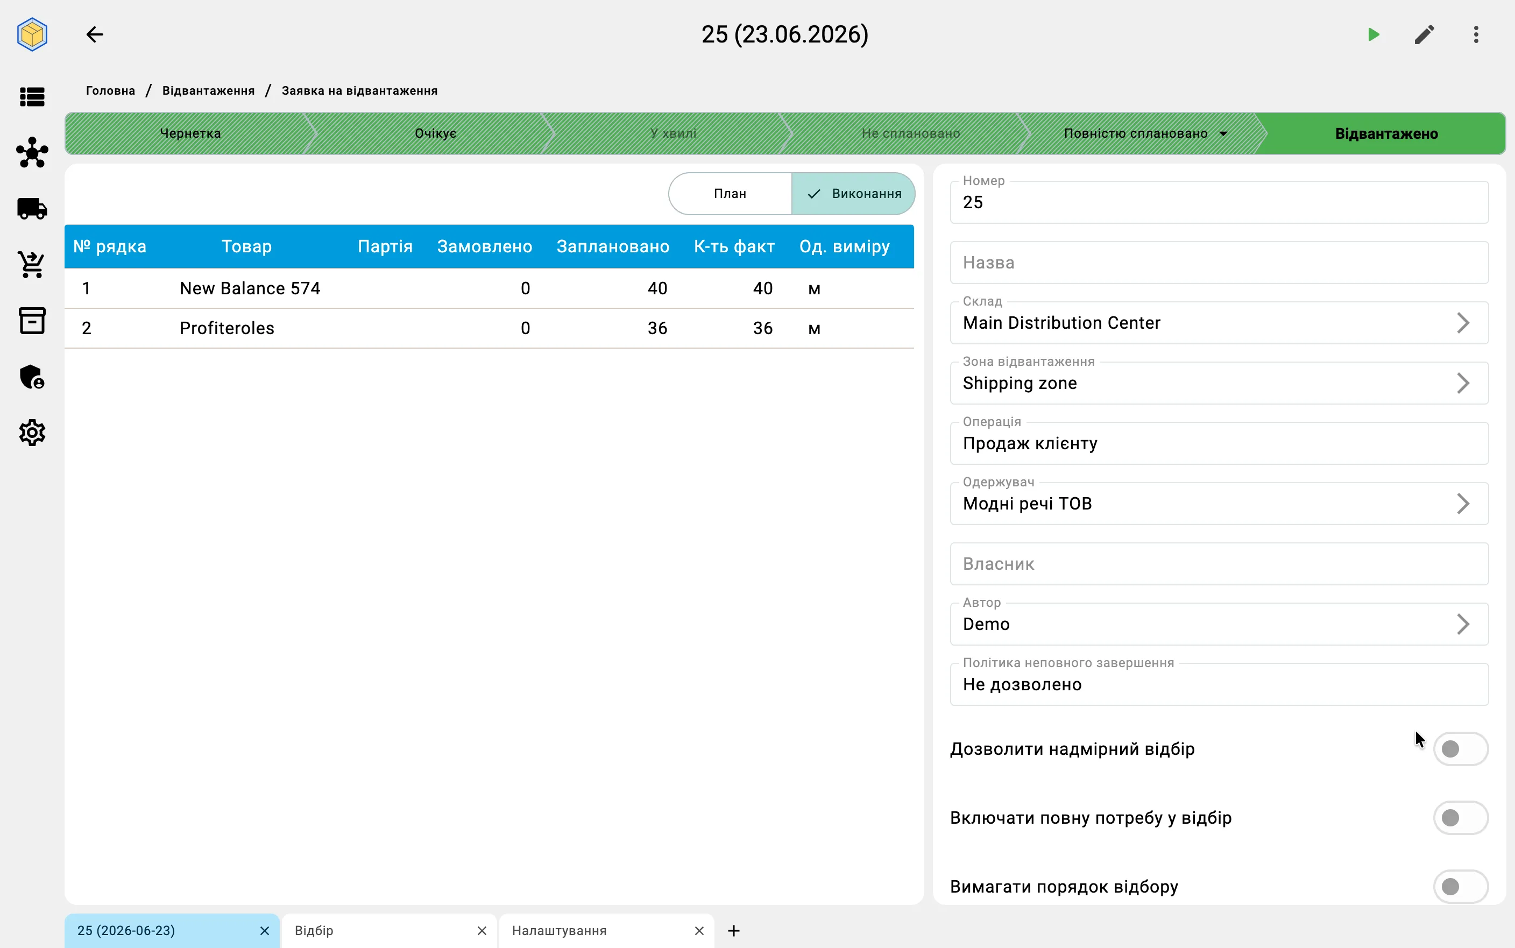The image size is (1515, 948).
Task: Click the Назва input field
Action: pos(1219,263)
